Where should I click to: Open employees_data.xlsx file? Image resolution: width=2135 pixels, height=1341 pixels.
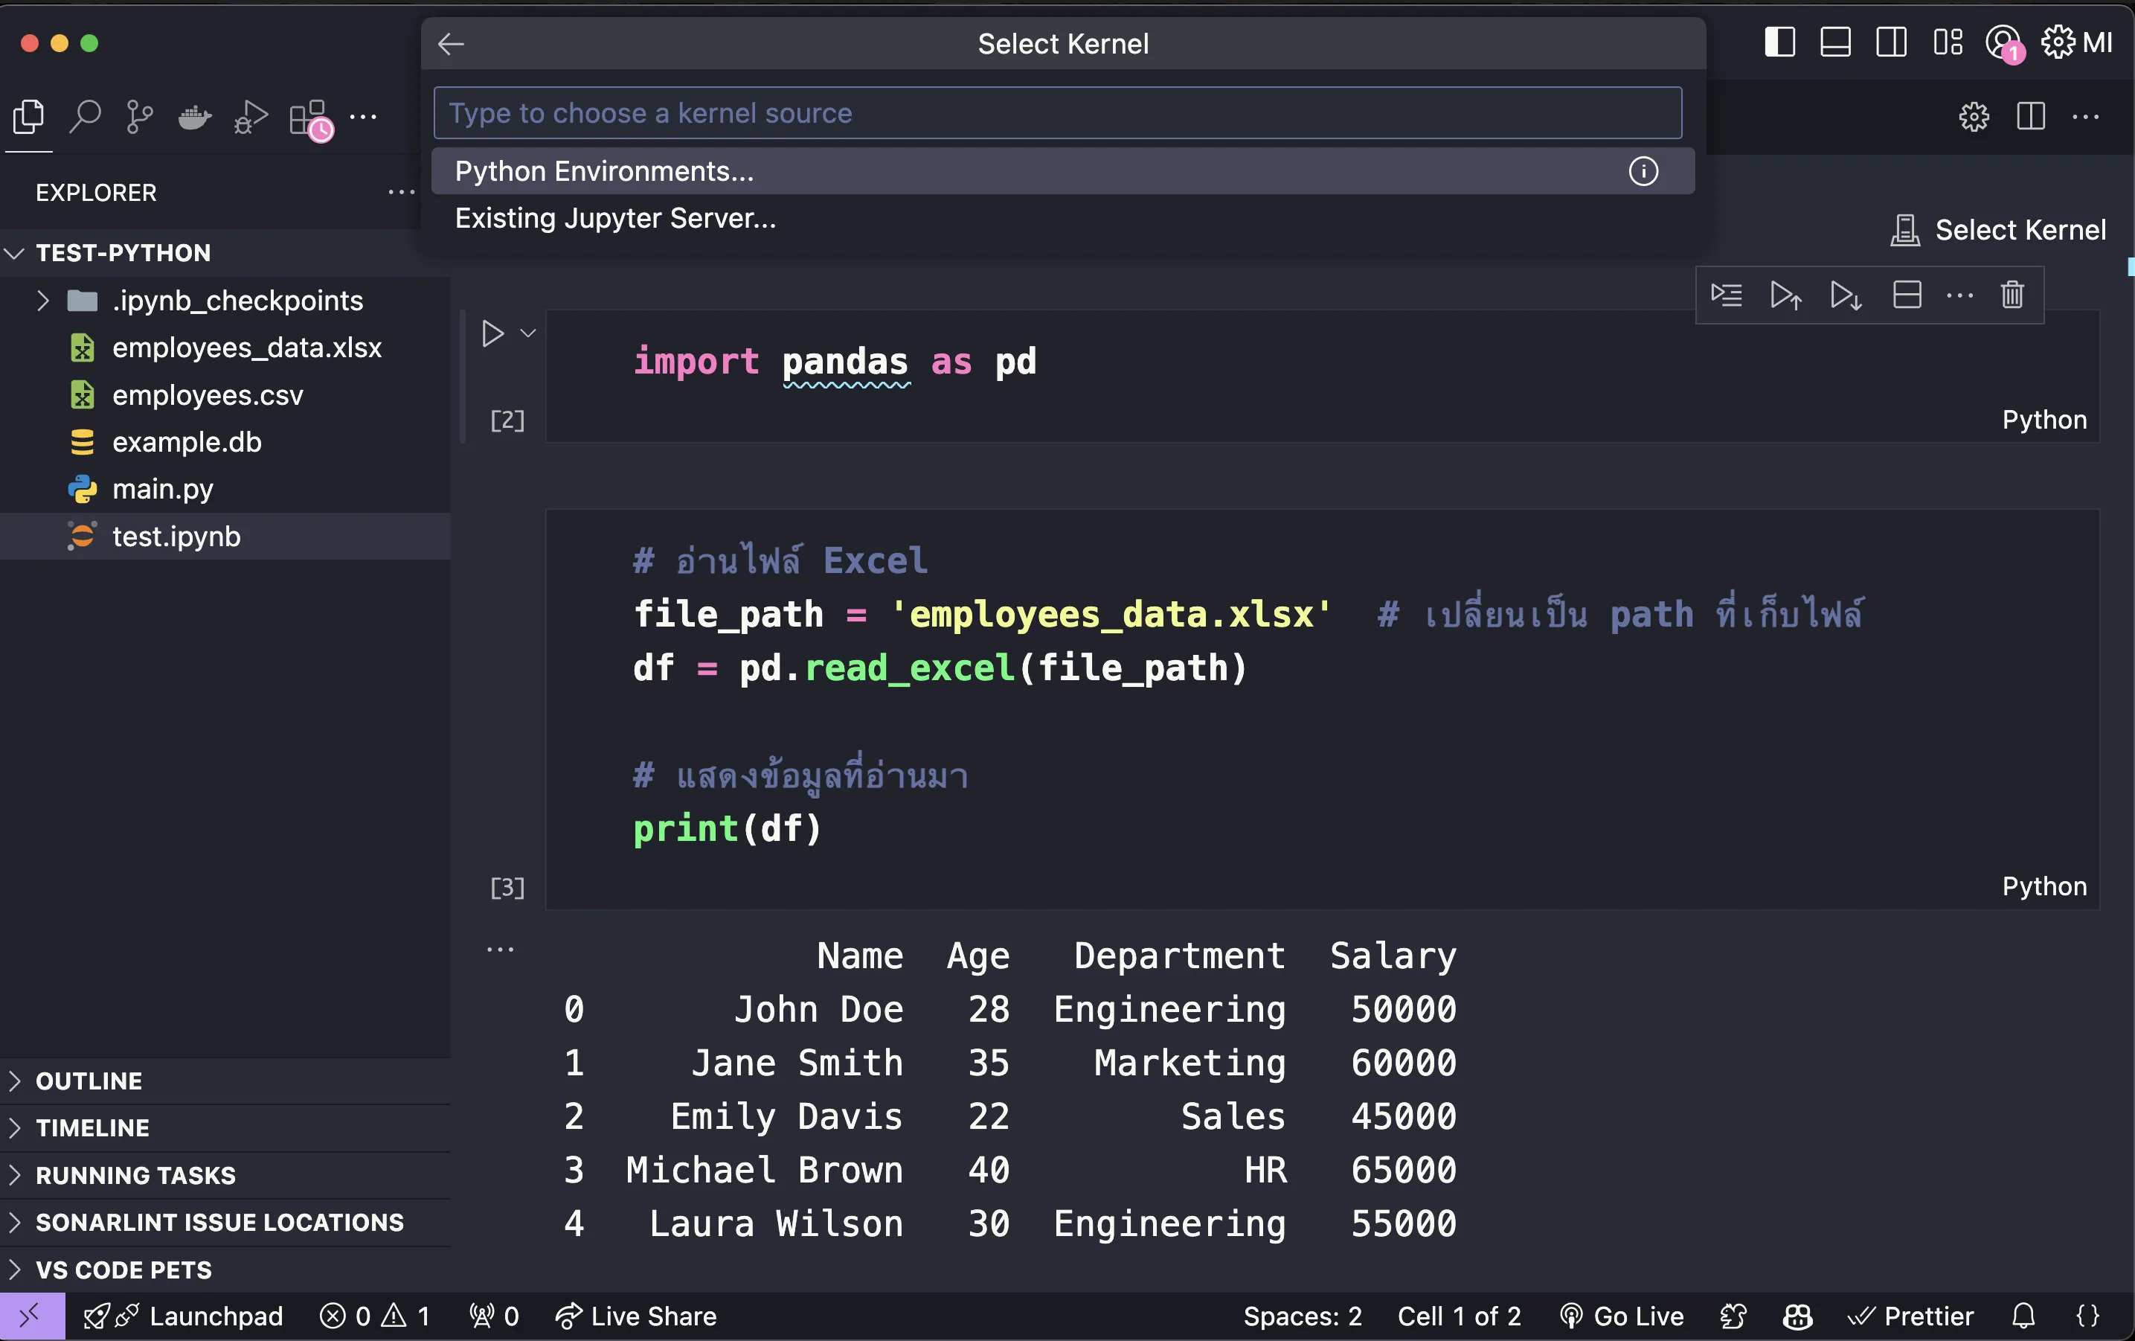[225, 348]
